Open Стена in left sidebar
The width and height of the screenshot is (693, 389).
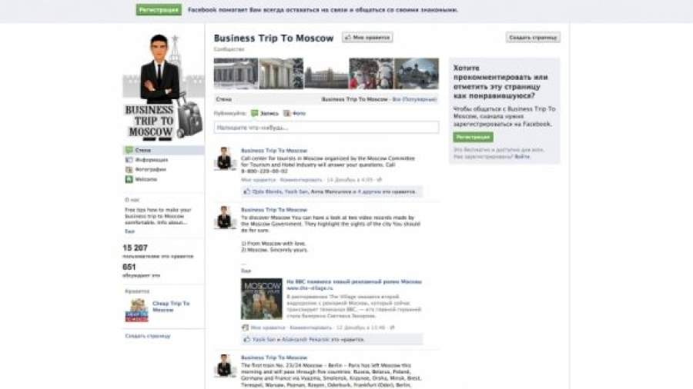coord(142,150)
